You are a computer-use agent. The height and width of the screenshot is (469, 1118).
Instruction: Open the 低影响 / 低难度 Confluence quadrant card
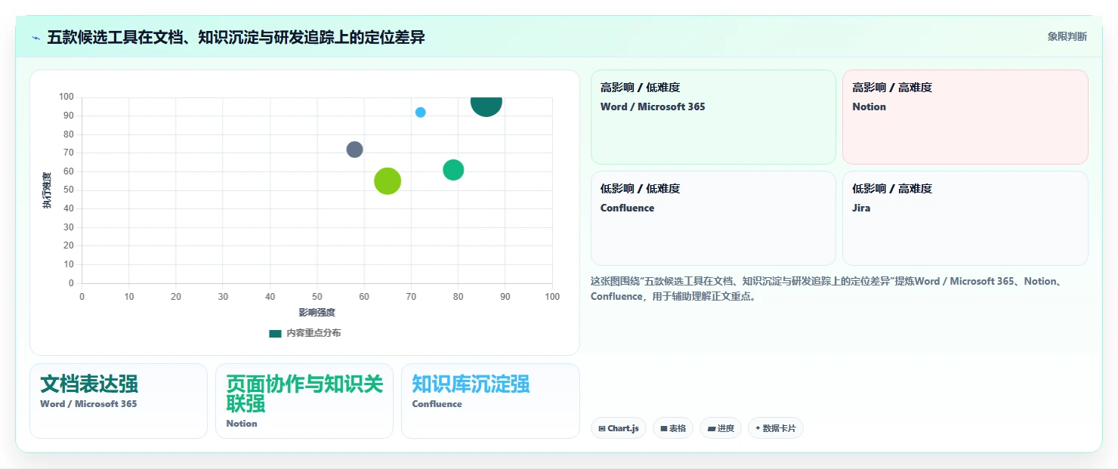tap(713, 218)
